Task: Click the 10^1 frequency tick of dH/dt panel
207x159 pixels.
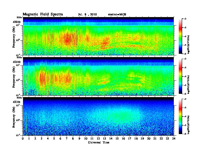Action: (18, 25)
